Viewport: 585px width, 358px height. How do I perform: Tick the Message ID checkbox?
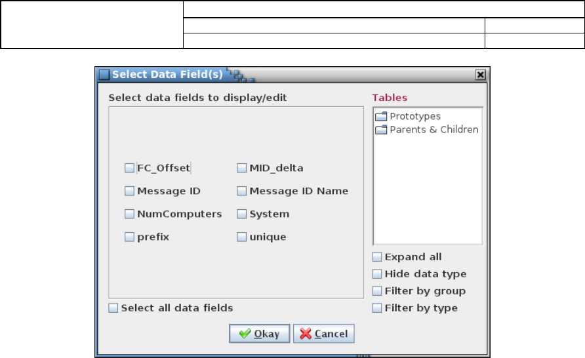tap(129, 191)
